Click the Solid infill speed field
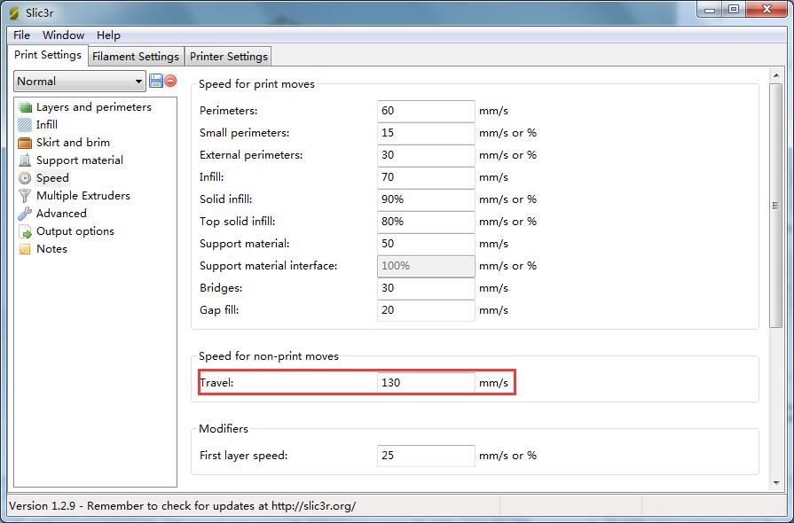Viewport: 794px width, 523px height. point(426,199)
